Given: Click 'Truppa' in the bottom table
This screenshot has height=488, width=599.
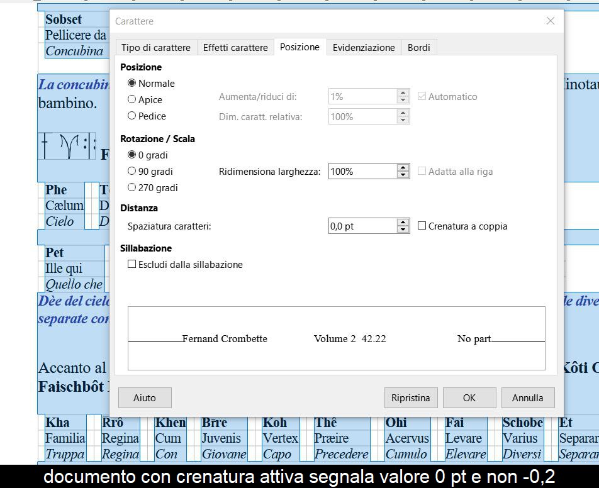Looking at the screenshot, I should coord(65,455).
